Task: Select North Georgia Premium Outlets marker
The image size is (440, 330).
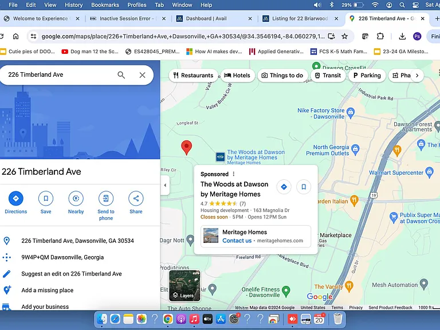Action: (x=355, y=150)
